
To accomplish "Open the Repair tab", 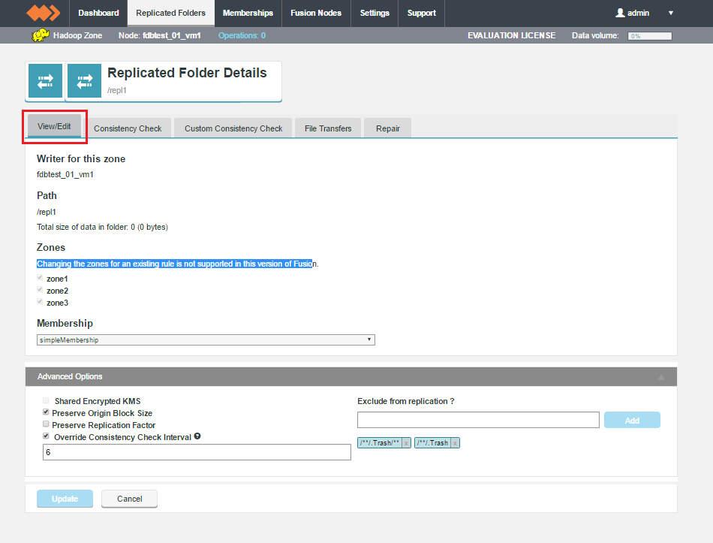I will [x=388, y=128].
